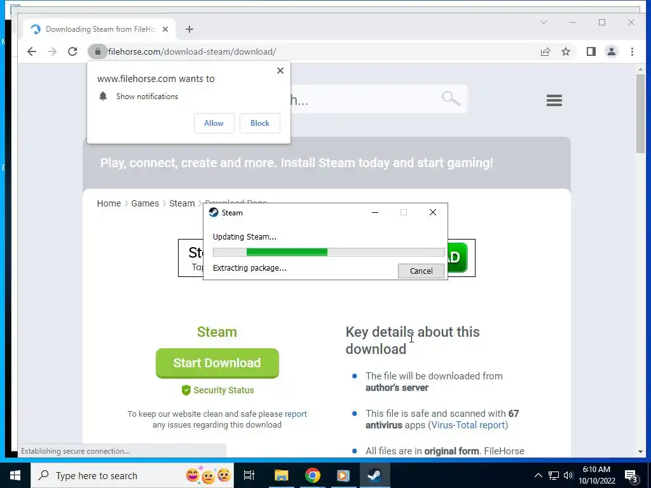The width and height of the screenshot is (651, 488).
Task: Open the Windows Start menu
Action: (15, 475)
